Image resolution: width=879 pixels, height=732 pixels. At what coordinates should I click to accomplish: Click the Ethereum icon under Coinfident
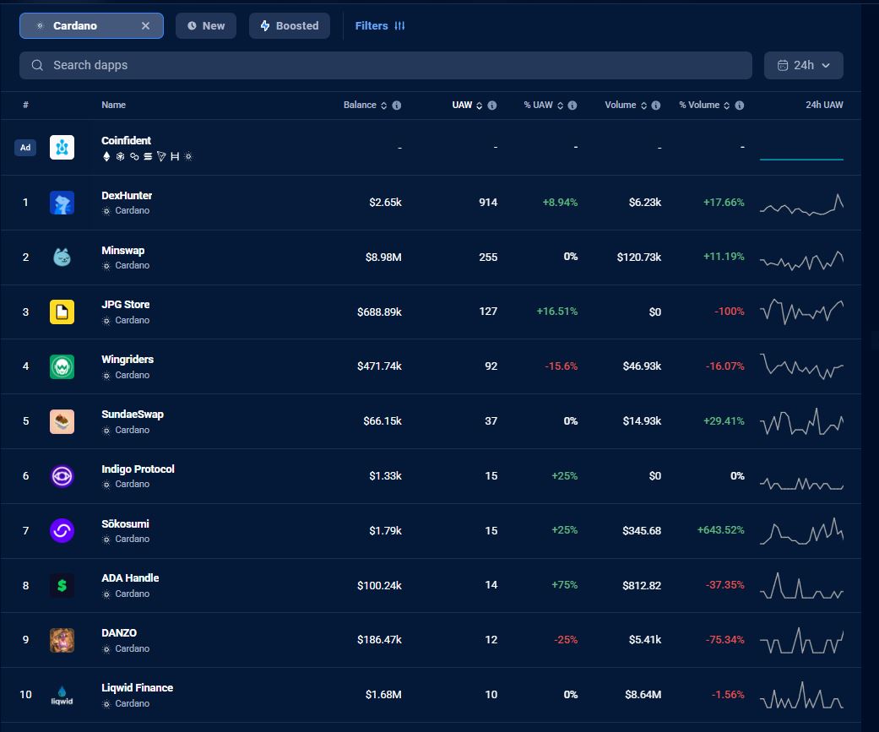click(106, 156)
